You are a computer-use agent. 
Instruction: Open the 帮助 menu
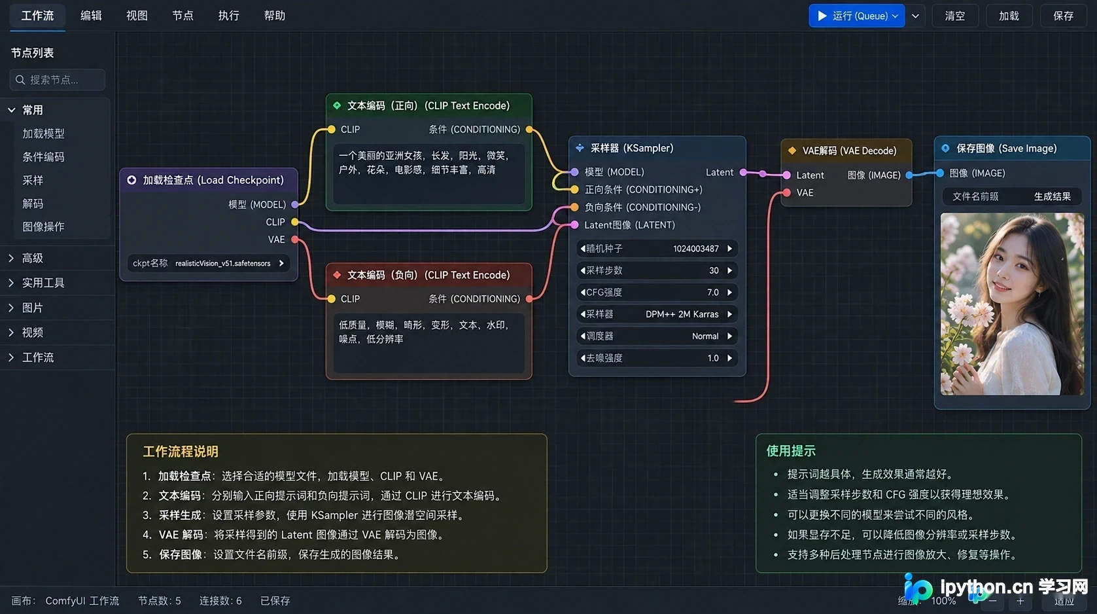[274, 16]
